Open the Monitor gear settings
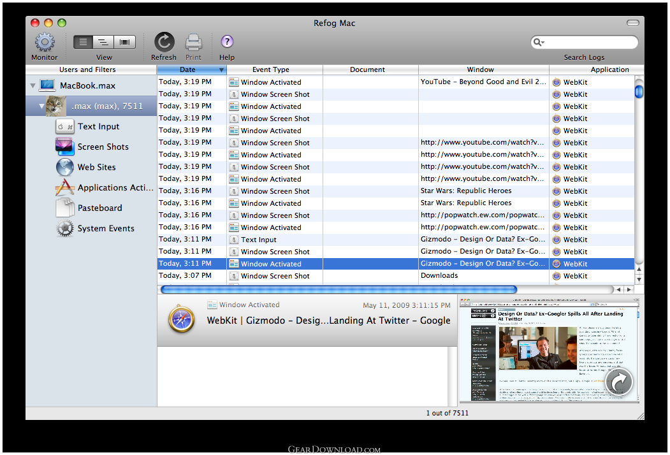 tap(45, 42)
